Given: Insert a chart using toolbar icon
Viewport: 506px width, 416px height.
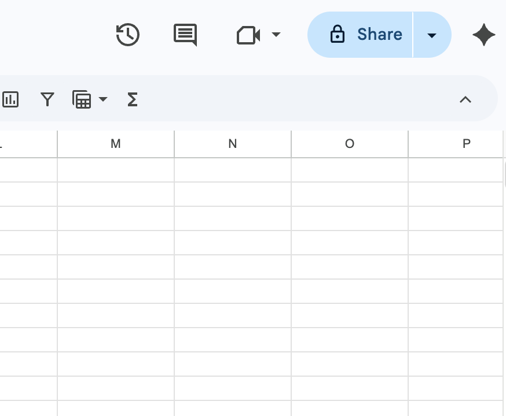Looking at the screenshot, I should point(10,99).
